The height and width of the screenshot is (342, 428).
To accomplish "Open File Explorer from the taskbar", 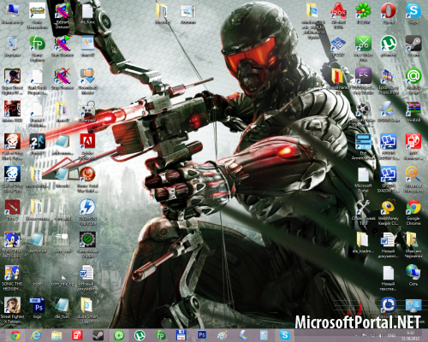I will pyautogui.click(x=56, y=335).
